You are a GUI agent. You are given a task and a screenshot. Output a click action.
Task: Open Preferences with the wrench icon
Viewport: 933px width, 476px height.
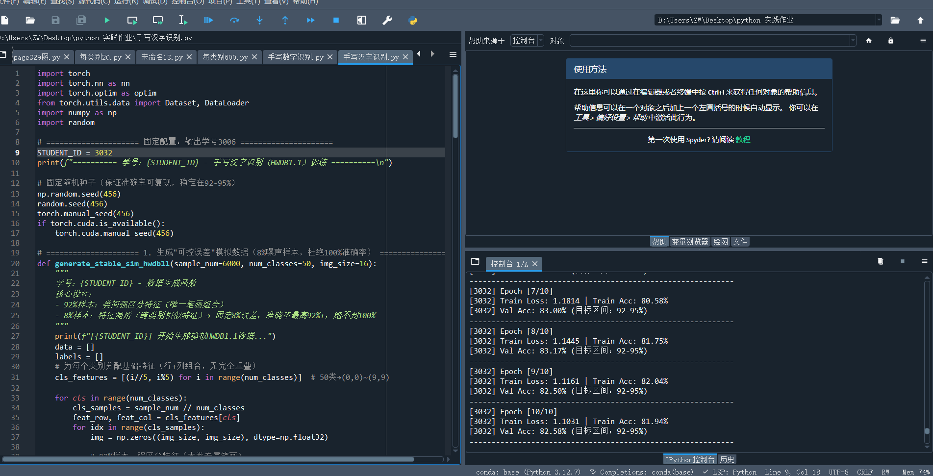387,20
